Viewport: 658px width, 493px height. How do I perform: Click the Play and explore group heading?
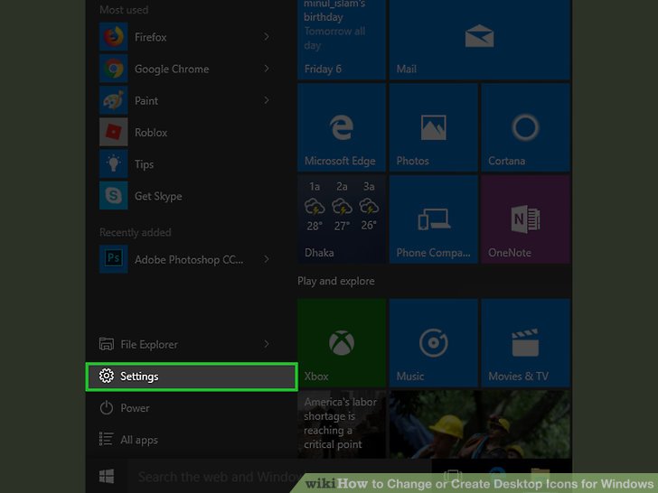[335, 281]
